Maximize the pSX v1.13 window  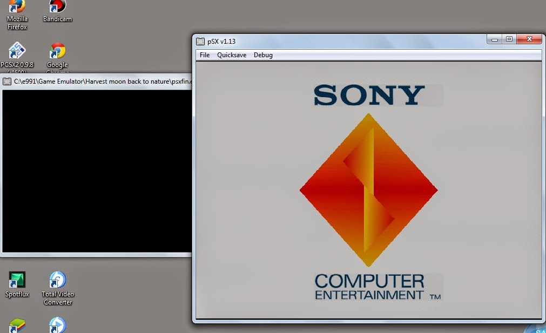(x=509, y=39)
